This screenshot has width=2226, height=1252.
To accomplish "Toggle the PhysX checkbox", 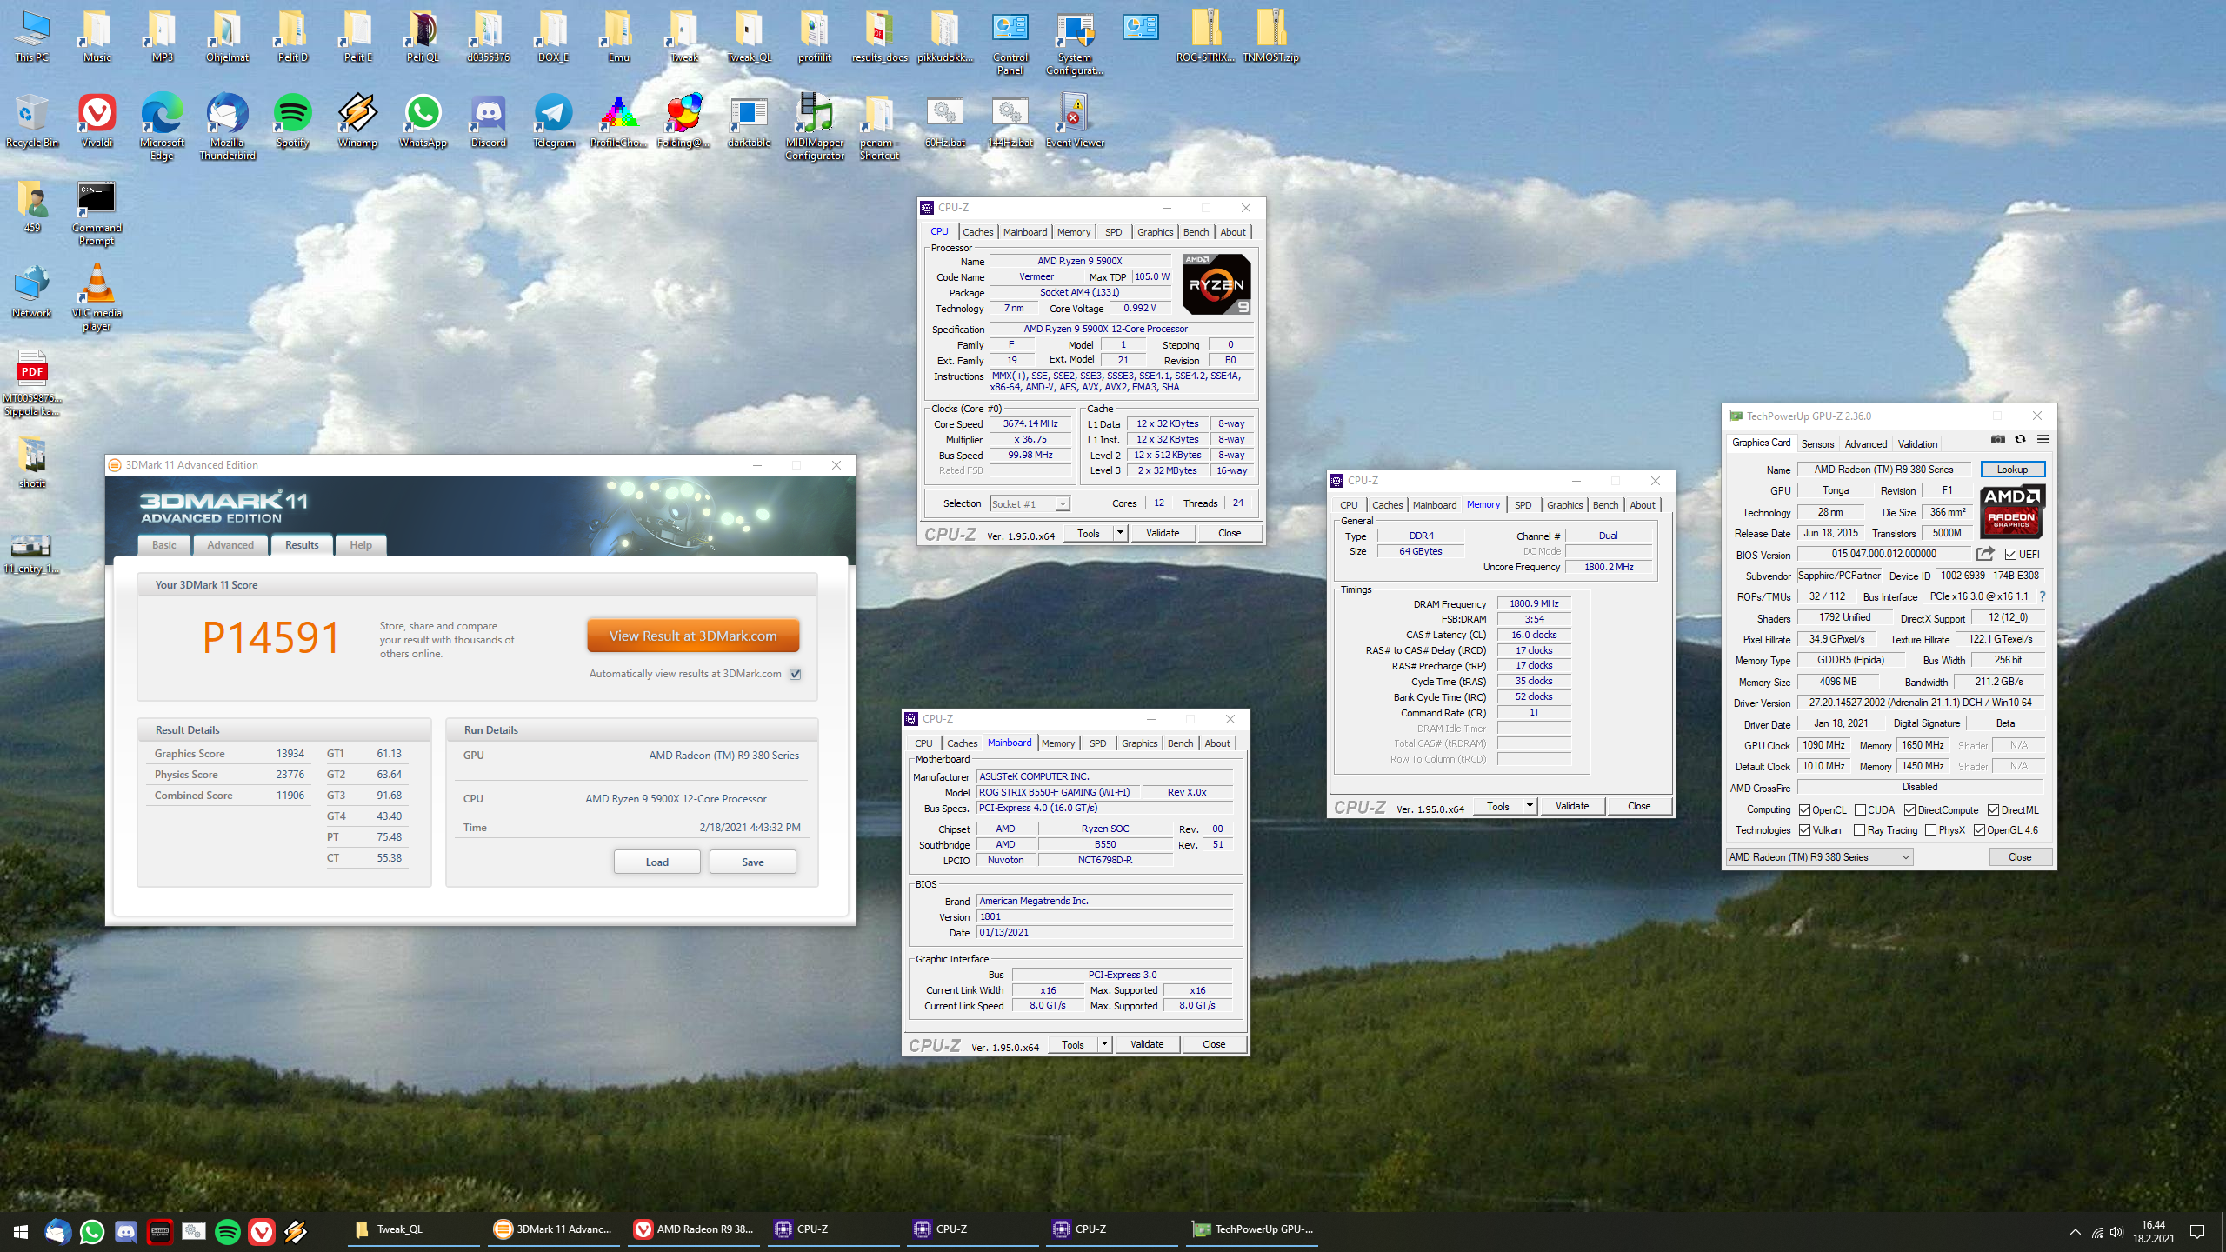I will 1930,830.
